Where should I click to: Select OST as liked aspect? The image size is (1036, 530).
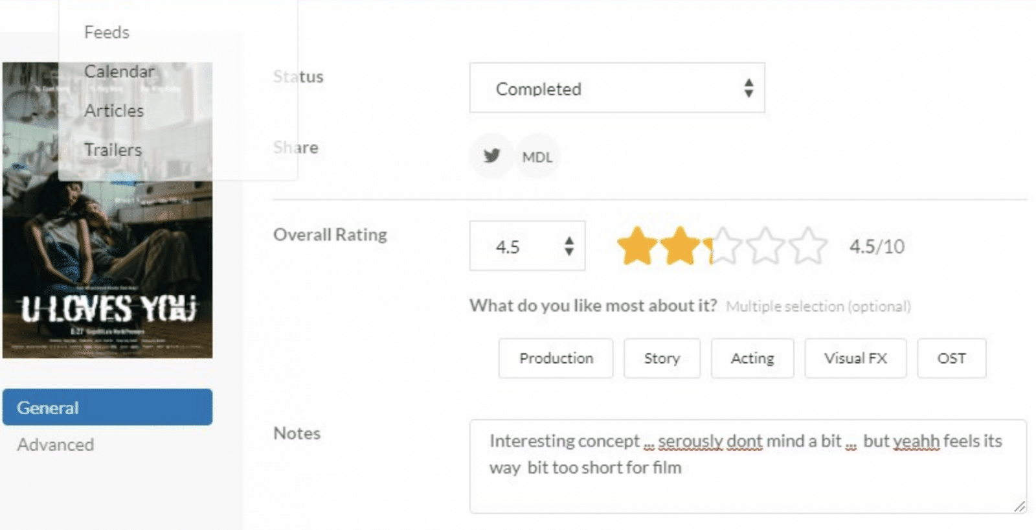coord(951,358)
